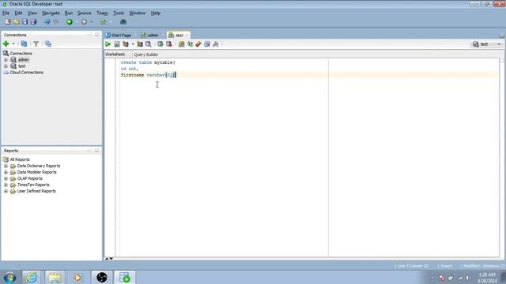Click the Open folder icon in main toolbar
The image size is (506, 284).
tap(17, 22)
